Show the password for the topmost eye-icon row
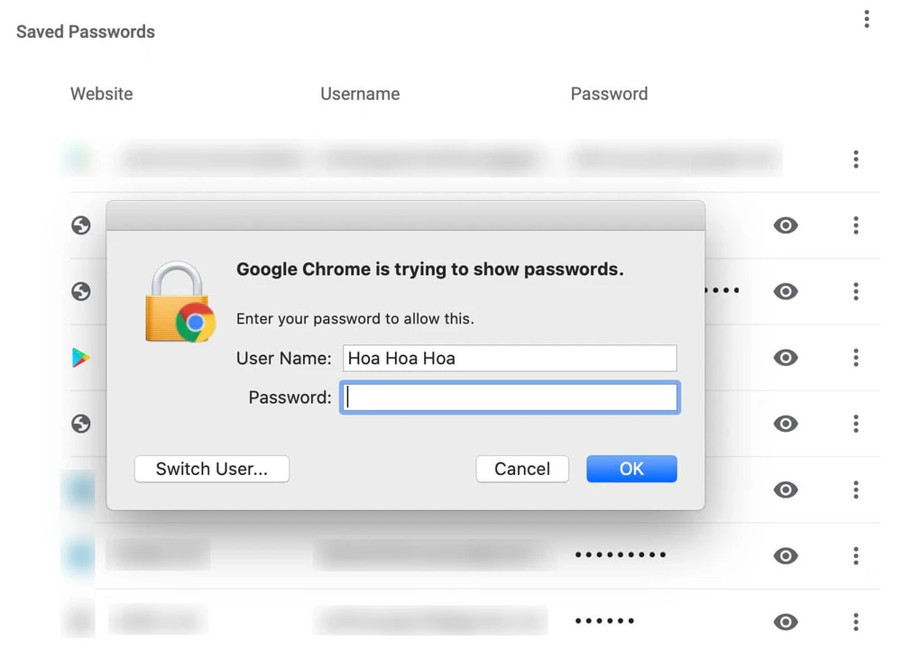 [786, 225]
